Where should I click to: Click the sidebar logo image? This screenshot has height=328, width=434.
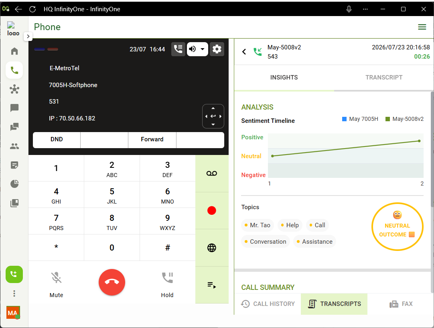(x=13, y=29)
